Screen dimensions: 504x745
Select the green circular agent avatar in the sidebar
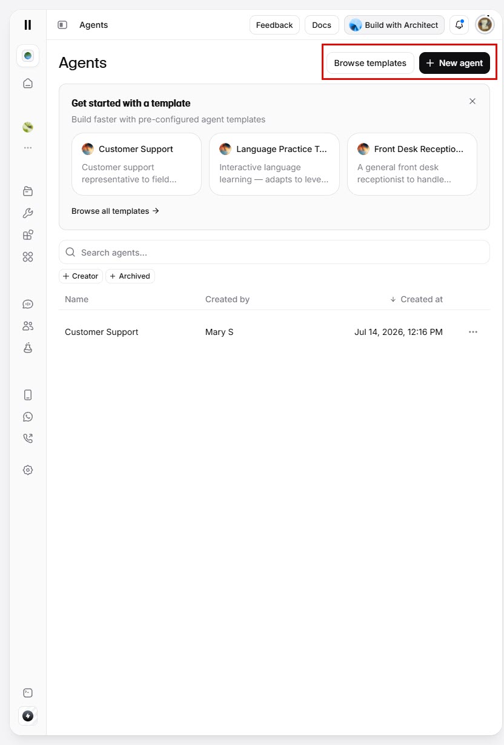pyautogui.click(x=28, y=127)
